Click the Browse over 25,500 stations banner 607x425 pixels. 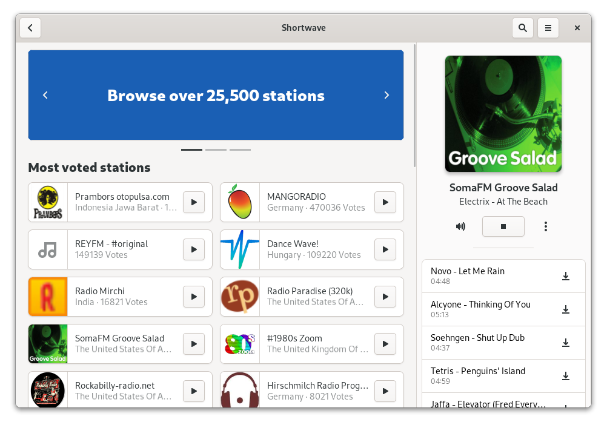click(x=216, y=95)
